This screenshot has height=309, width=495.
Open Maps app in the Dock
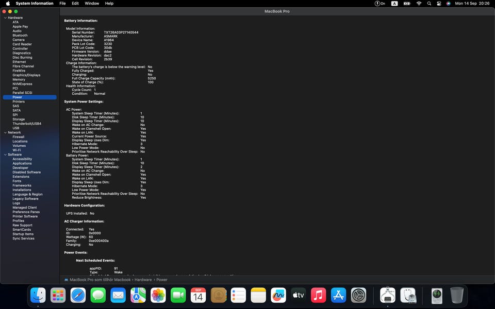pos(138,296)
